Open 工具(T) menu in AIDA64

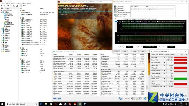(24, 3)
